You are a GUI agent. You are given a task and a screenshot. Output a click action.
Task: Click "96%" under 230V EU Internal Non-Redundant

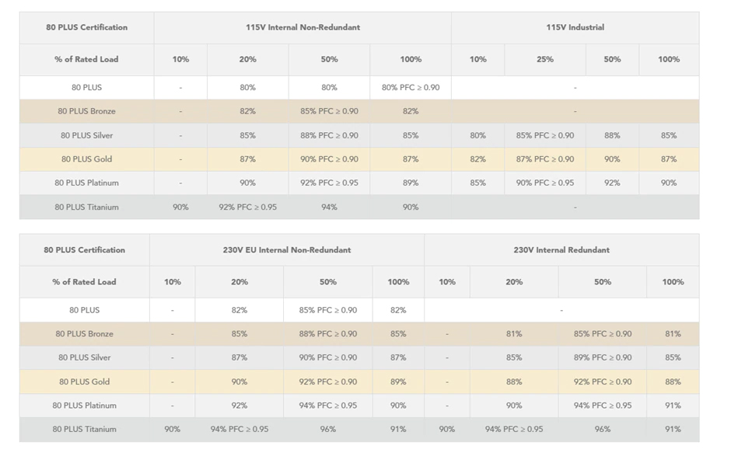pos(328,429)
